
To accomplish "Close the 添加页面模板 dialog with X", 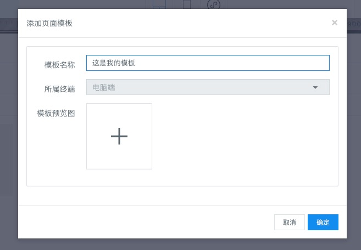I will click(334, 23).
